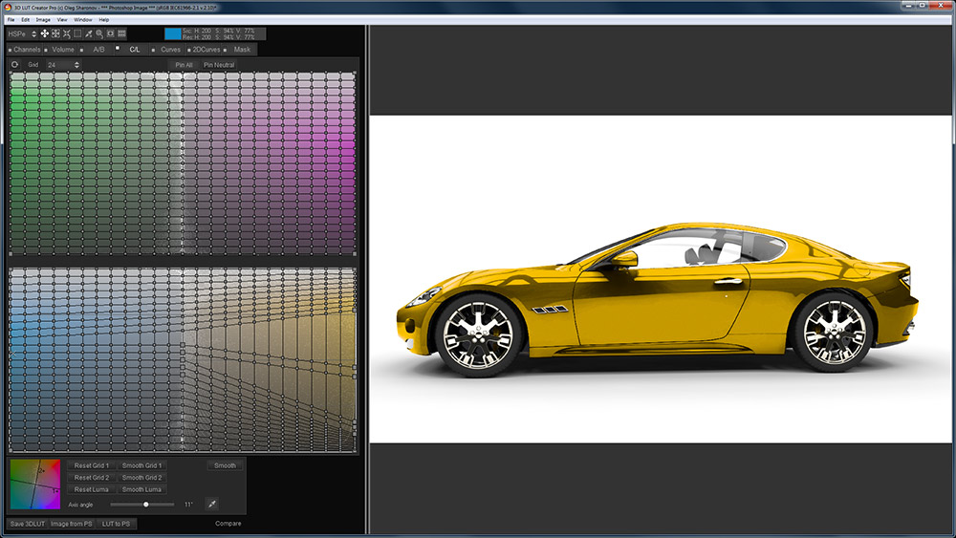956x538 pixels.
Task: Click the eyedropper next to Axis angle
Action: point(211,504)
